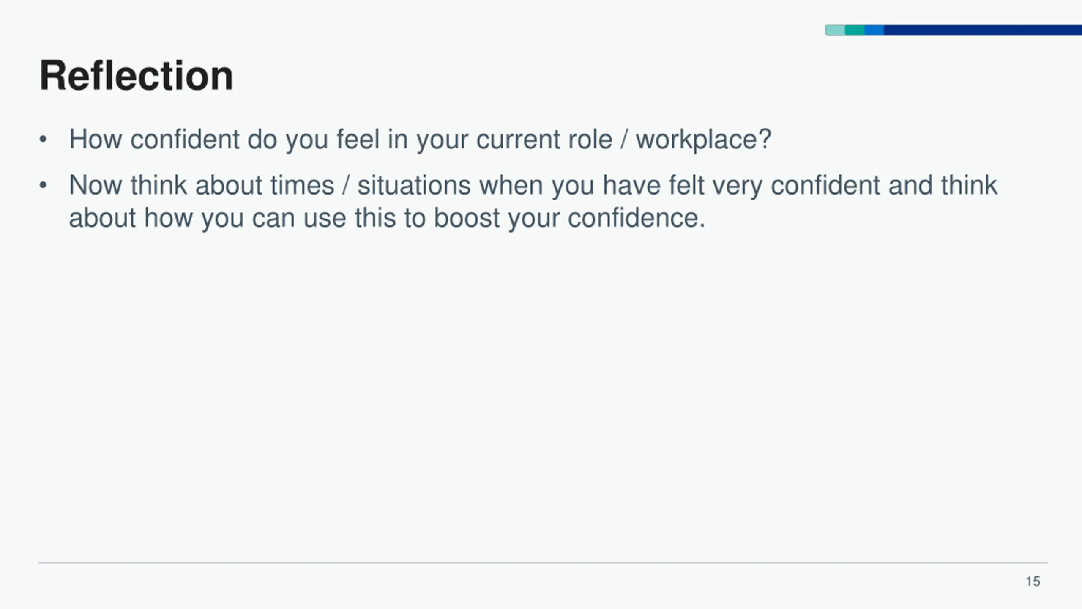Click the bullet dot before "How confident"

43,140
